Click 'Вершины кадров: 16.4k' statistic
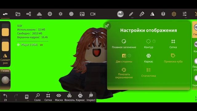The height and width of the screenshot is (111, 197). 32,37
